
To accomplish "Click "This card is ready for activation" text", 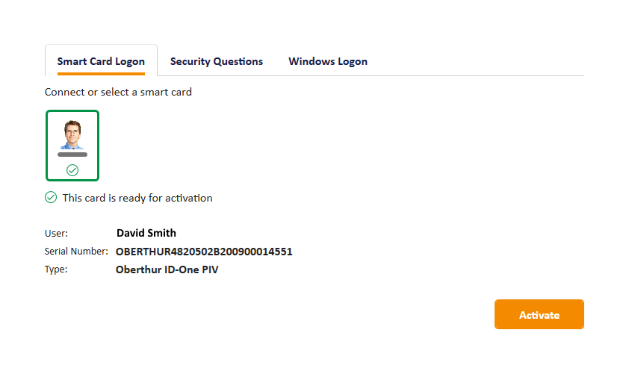I will coord(137,198).
